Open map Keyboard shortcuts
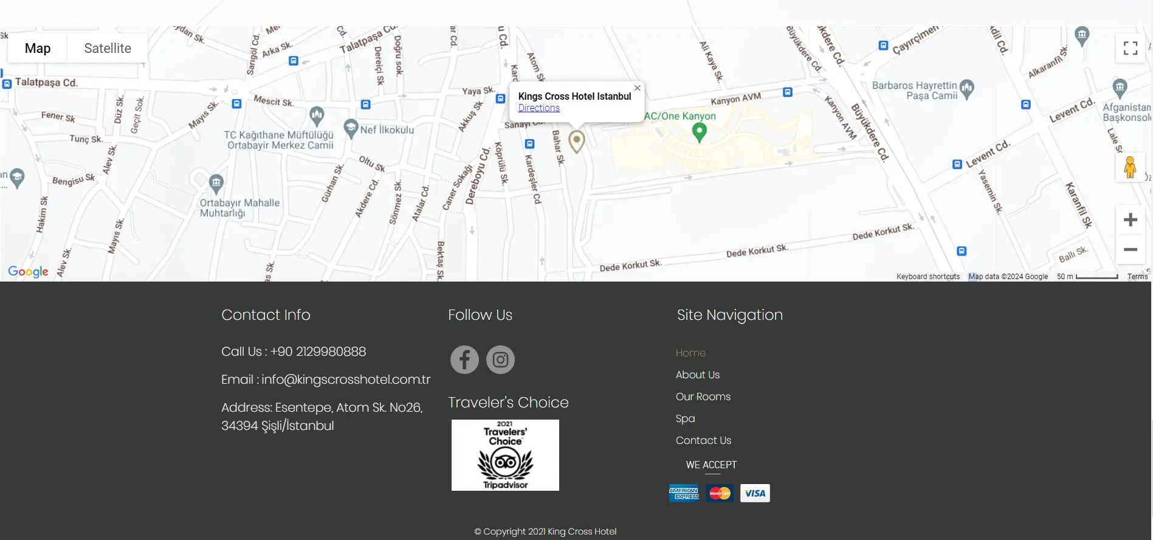 [928, 277]
